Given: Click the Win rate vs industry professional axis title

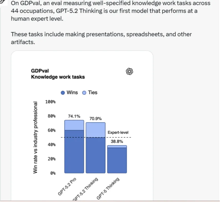Looking at the screenshot, I should [35, 137].
